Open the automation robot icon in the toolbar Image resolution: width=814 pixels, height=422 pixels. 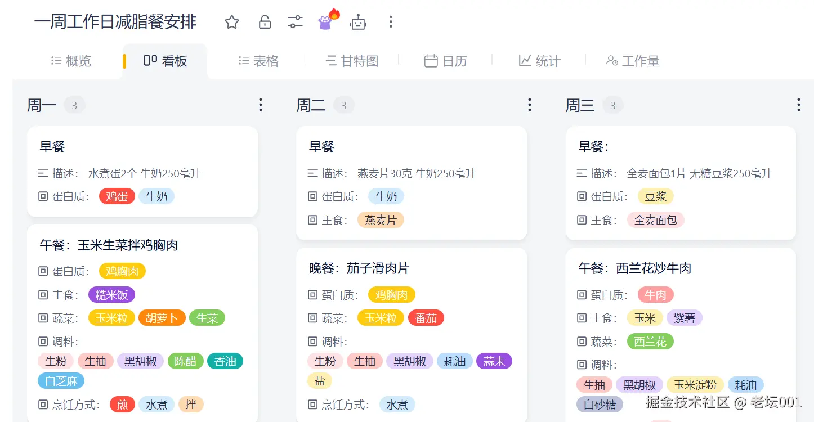click(359, 21)
